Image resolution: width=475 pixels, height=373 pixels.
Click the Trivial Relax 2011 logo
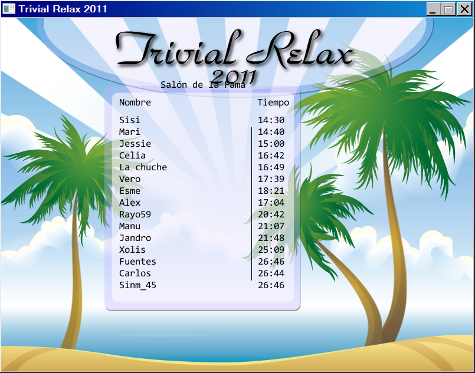coord(234,56)
